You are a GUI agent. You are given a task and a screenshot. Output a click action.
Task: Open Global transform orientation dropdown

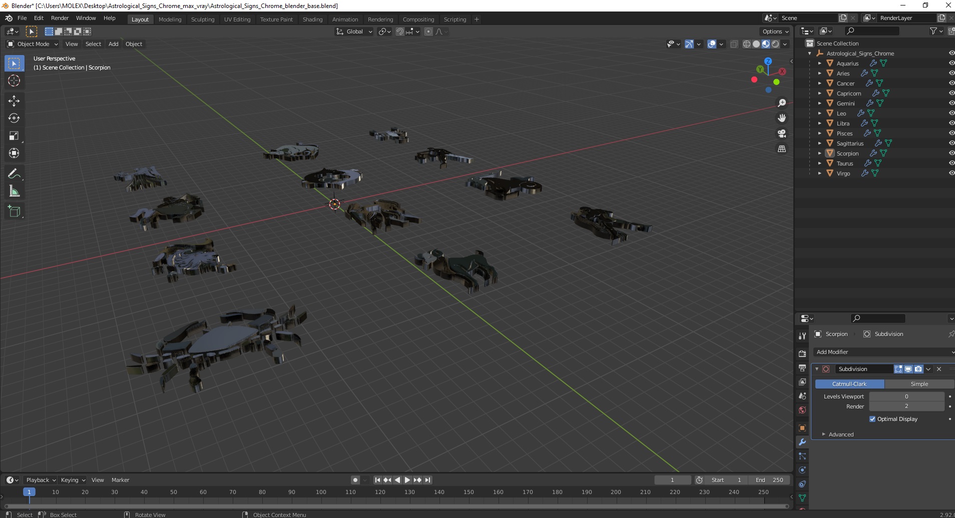354,31
